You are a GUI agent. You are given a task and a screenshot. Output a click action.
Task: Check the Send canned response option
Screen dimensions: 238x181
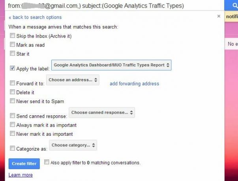click(x=13, y=116)
